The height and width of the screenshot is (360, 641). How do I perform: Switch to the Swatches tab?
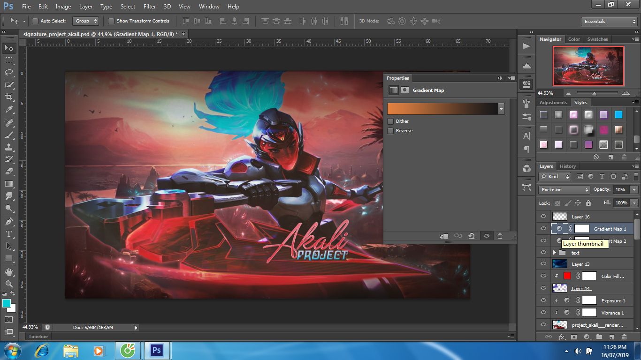point(597,39)
